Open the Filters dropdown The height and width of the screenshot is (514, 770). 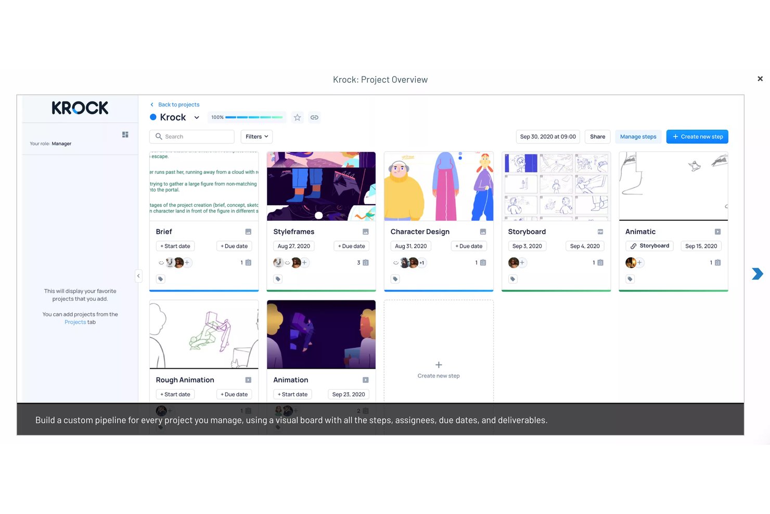[257, 137]
